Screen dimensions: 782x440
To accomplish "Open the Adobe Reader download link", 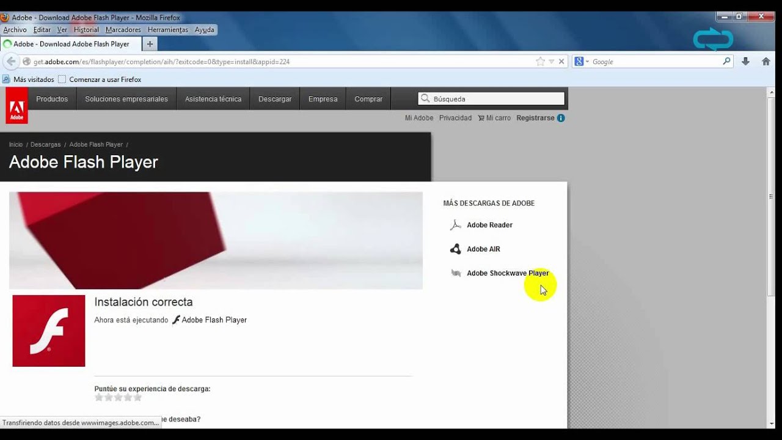I will click(490, 225).
